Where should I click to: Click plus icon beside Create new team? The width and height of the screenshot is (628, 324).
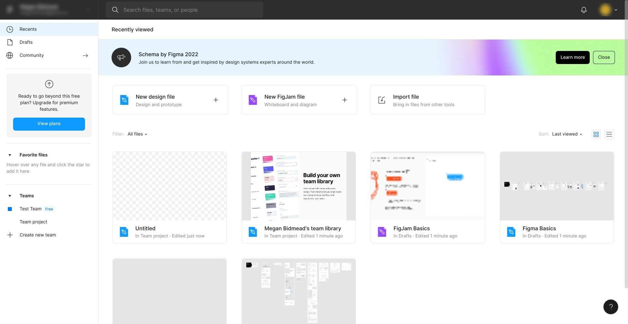pos(10,235)
